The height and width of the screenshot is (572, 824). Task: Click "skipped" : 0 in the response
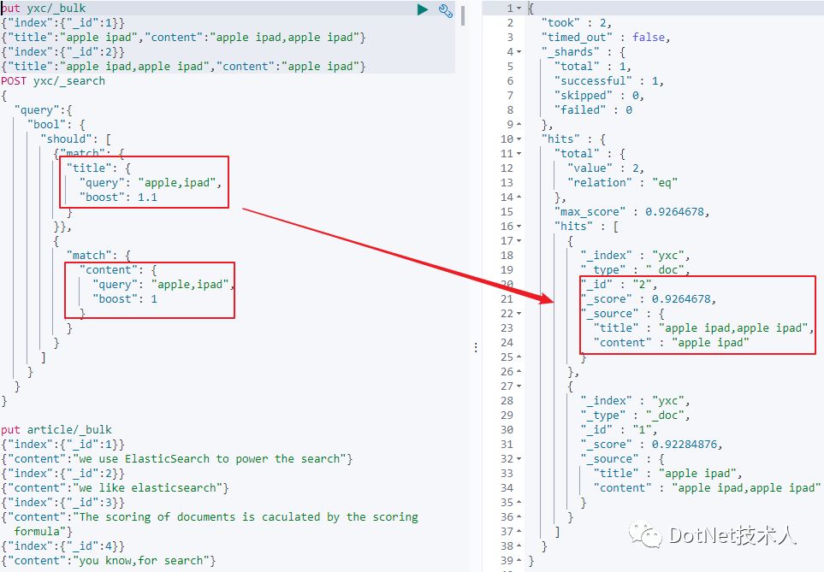[599, 96]
